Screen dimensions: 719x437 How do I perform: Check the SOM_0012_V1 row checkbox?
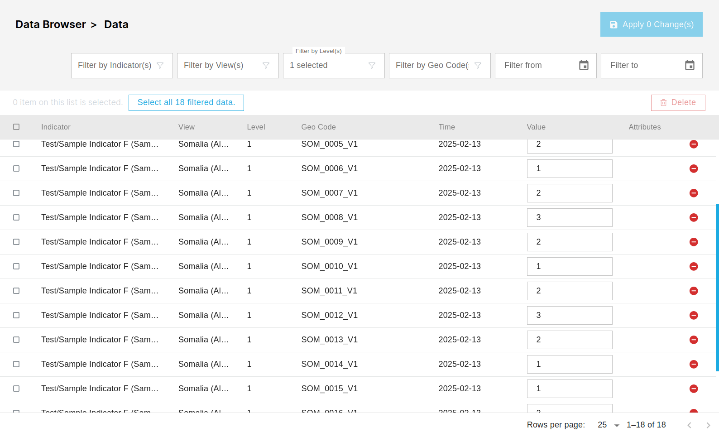coord(16,315)
